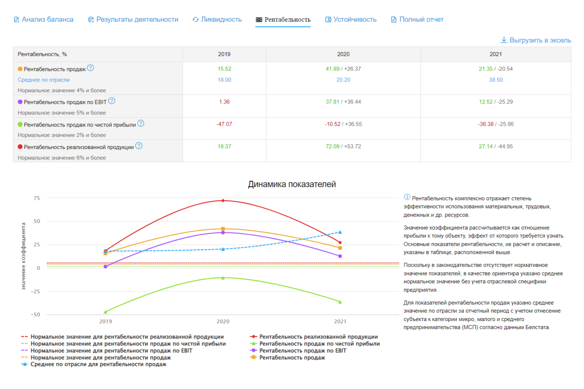
Task: Click the Ликвидность refresh icon
Action: pos(196,20)
